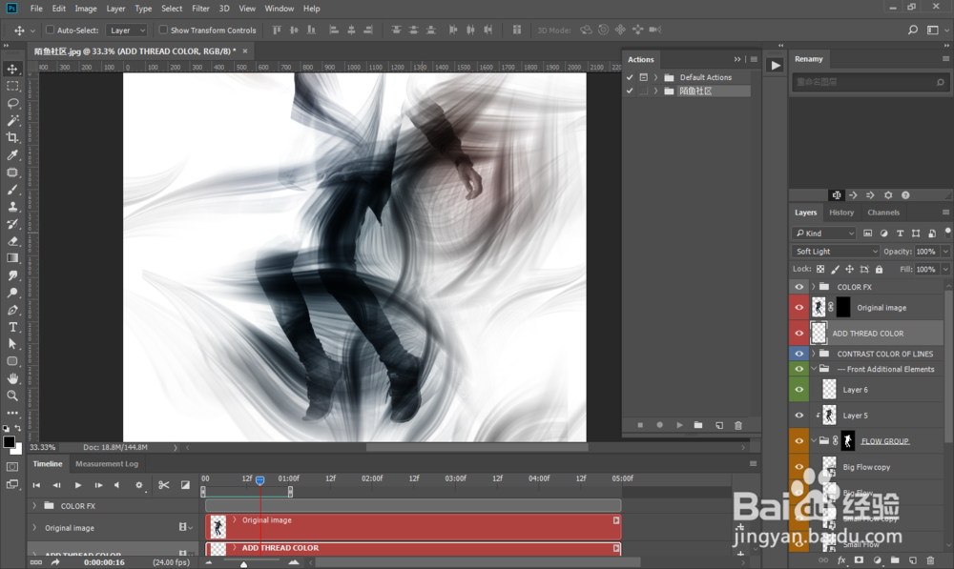The width and height of the screenshot is (954, 569).
Task: Add a layer style via fx icon
Action: click(x=841, y=559)
